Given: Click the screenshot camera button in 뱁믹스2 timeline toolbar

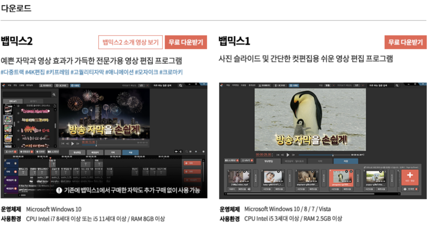Looking at the screenshot, I should (54, 152).
